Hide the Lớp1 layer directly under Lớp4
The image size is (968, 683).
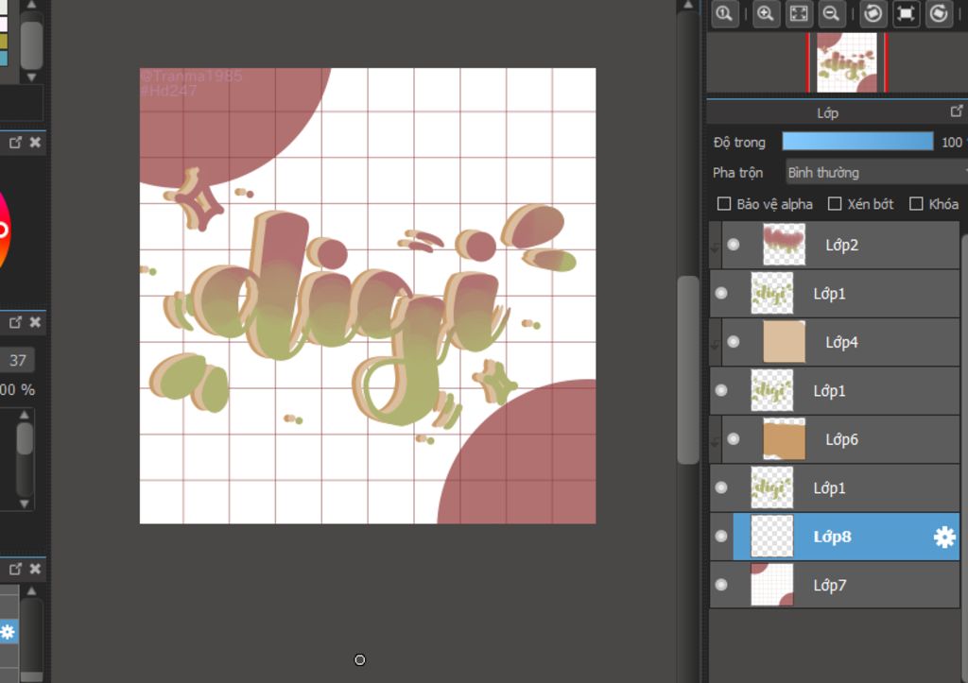tap(721, 390)
